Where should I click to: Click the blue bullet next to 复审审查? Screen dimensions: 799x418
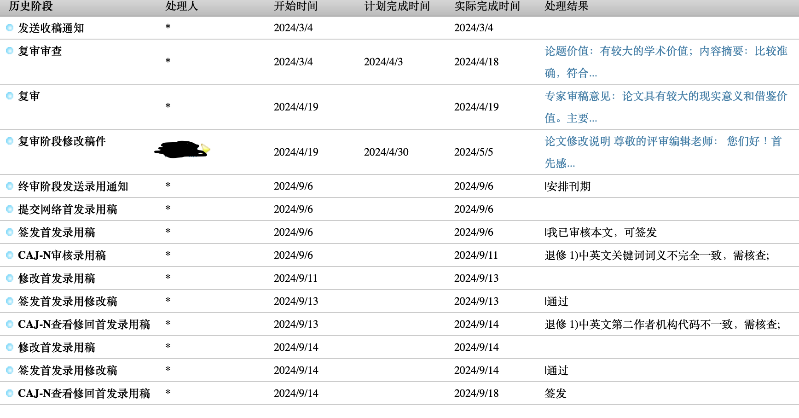[x=9, y=51]
